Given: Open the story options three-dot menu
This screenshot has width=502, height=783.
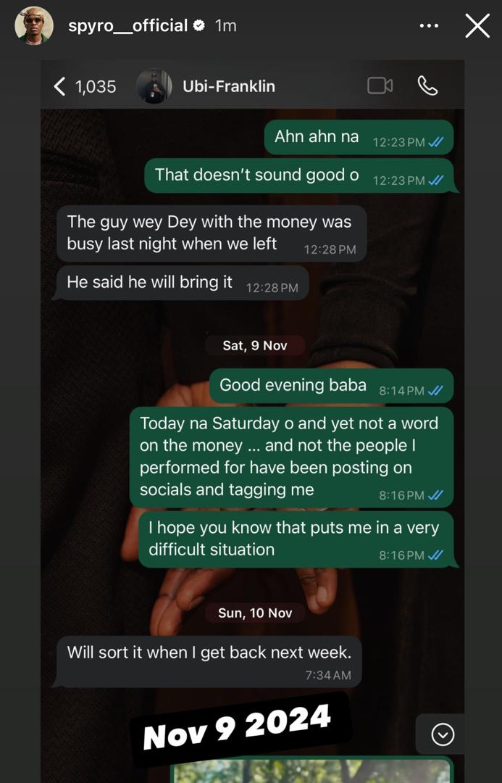Looking at the screenshot, I should pos(429,25).
